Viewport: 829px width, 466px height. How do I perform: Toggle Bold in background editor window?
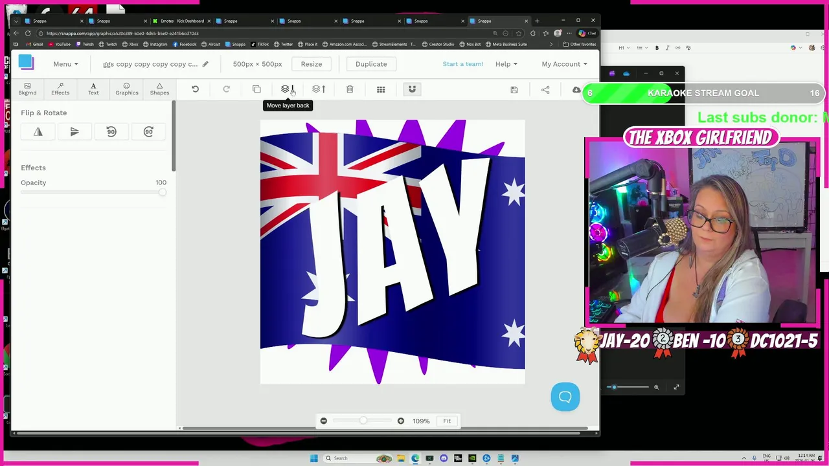[657, 48]
